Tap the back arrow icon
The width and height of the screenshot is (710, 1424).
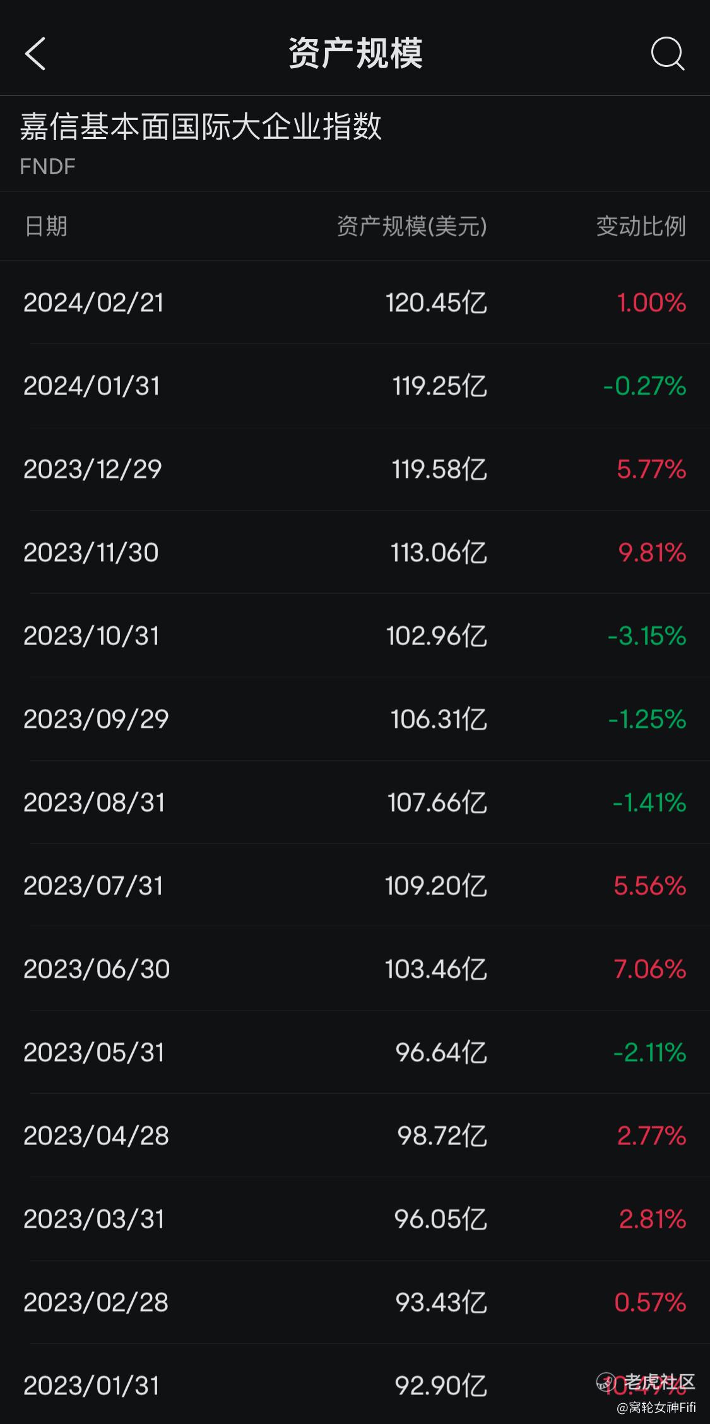(x=35, y=53)
